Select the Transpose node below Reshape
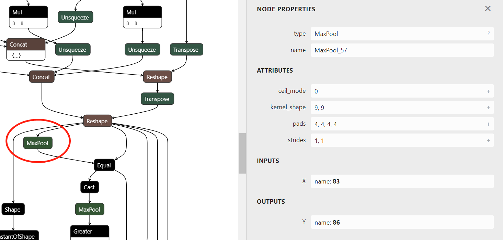This screenshot has height=240, width=503. 157,99
